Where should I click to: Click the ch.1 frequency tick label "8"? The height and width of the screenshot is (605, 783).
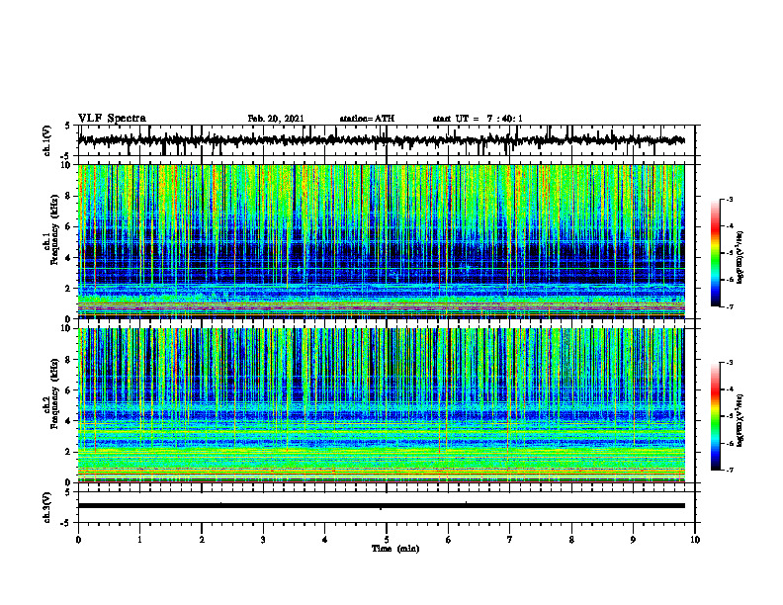click(68, 196)
